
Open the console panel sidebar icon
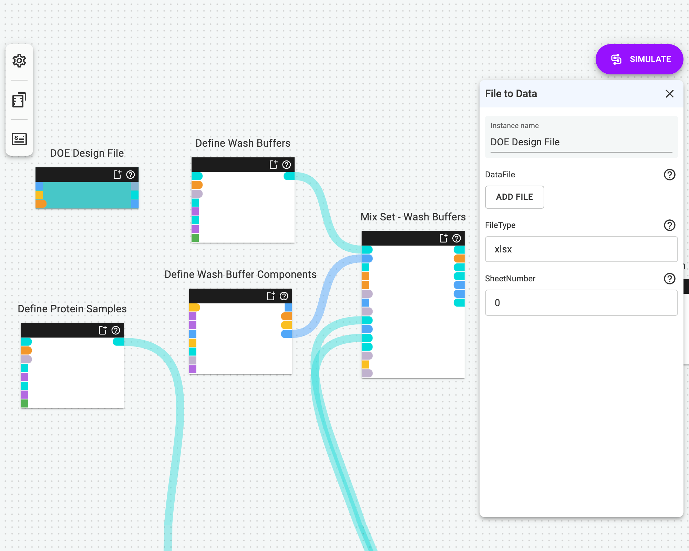19,139
